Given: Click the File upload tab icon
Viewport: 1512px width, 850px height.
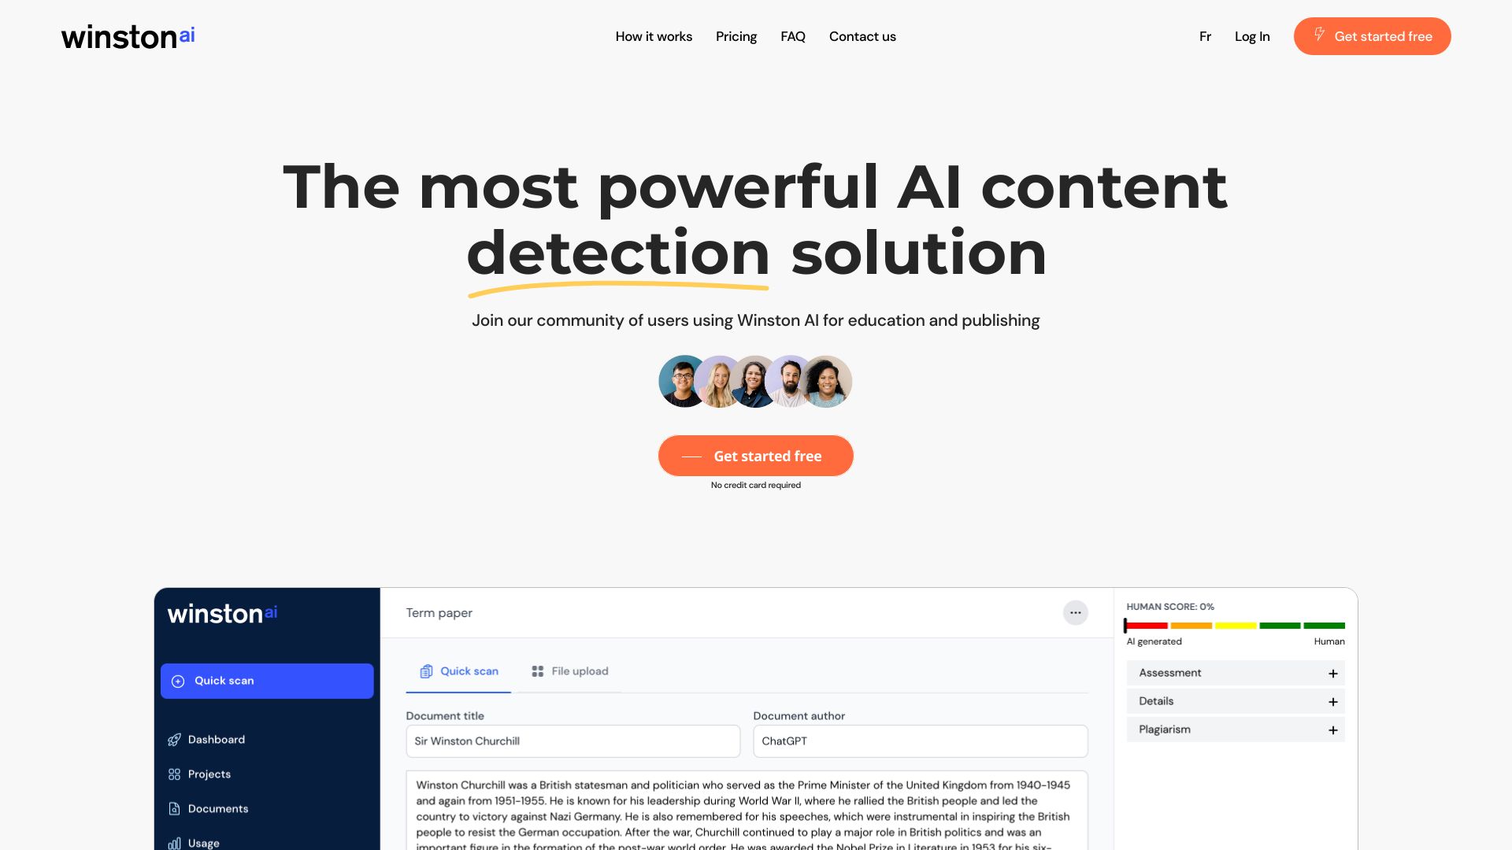Looking at the screenshot, I should pos(535,671).
